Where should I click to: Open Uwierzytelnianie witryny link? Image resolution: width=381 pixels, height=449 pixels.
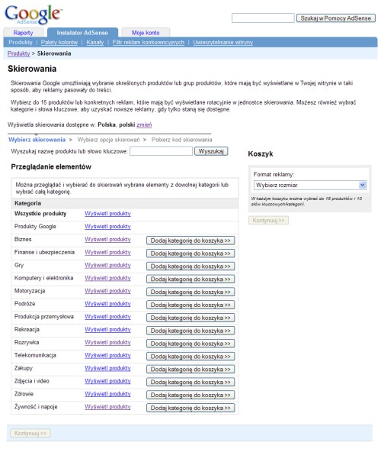(223, 42)
